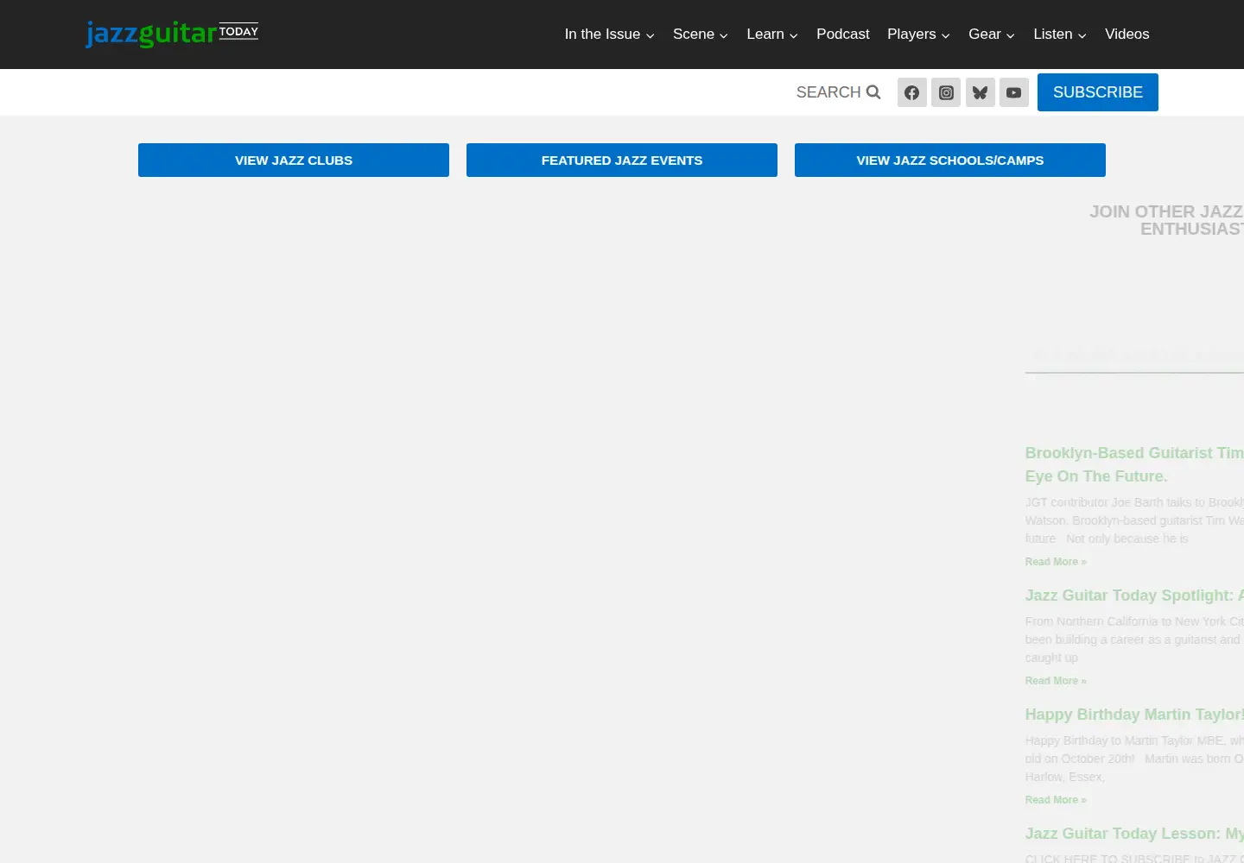Go to the Podcast page

(843, 35)
